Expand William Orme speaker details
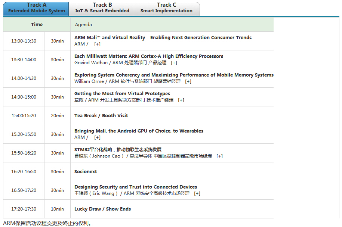The width and height of the screenshot is (342, 227). point(188,81)
